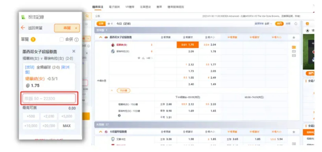Toggle sorting to 熱門

point(279,24)
